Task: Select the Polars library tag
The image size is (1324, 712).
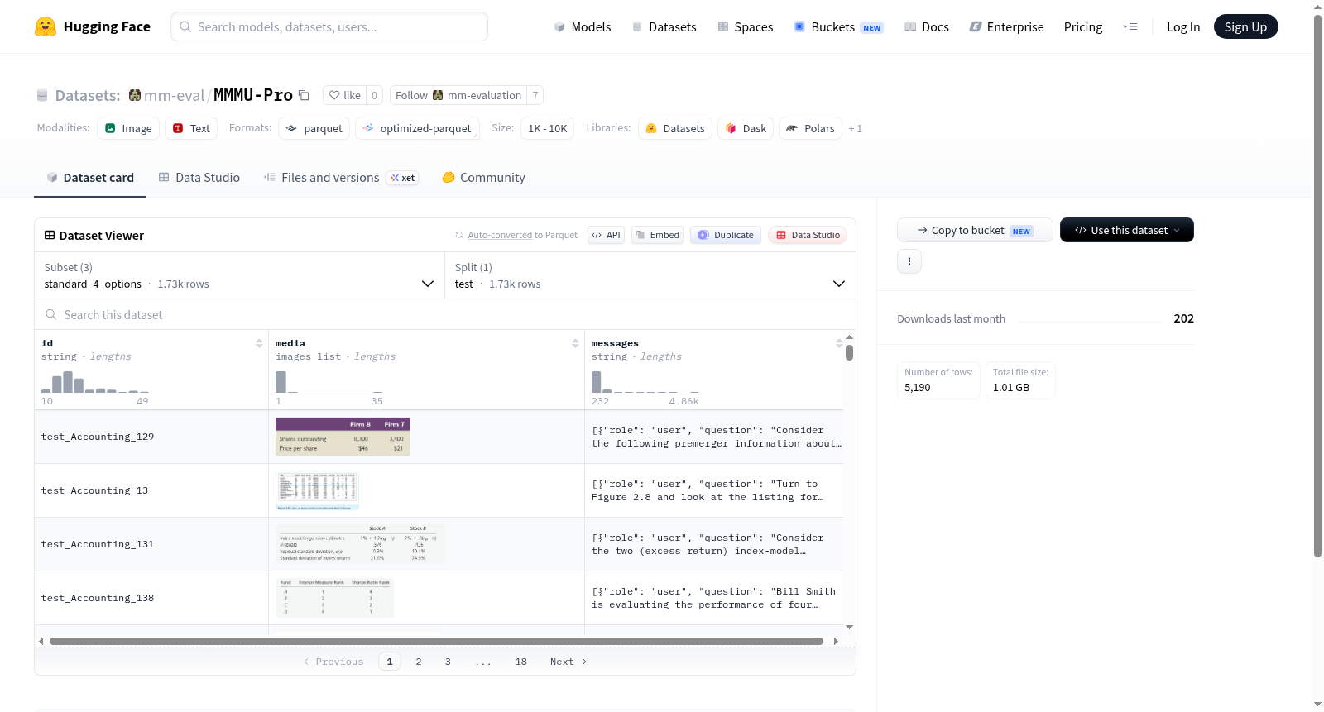Action: click(x=810, y=128)
